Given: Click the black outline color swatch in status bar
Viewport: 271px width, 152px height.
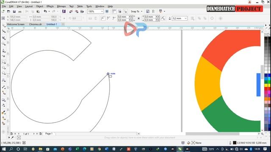Looking at the screenshot, I should pyautogui.click(x=235, y=143).
